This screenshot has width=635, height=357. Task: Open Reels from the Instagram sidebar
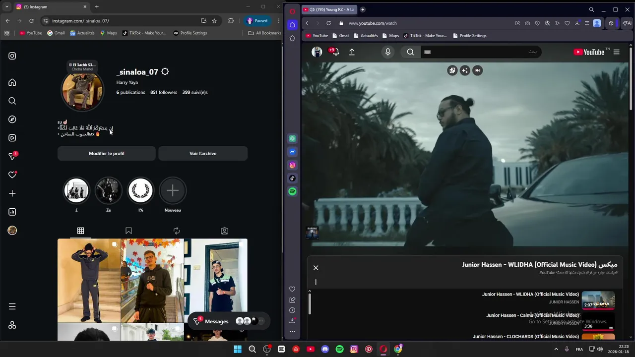click(12, 138)
